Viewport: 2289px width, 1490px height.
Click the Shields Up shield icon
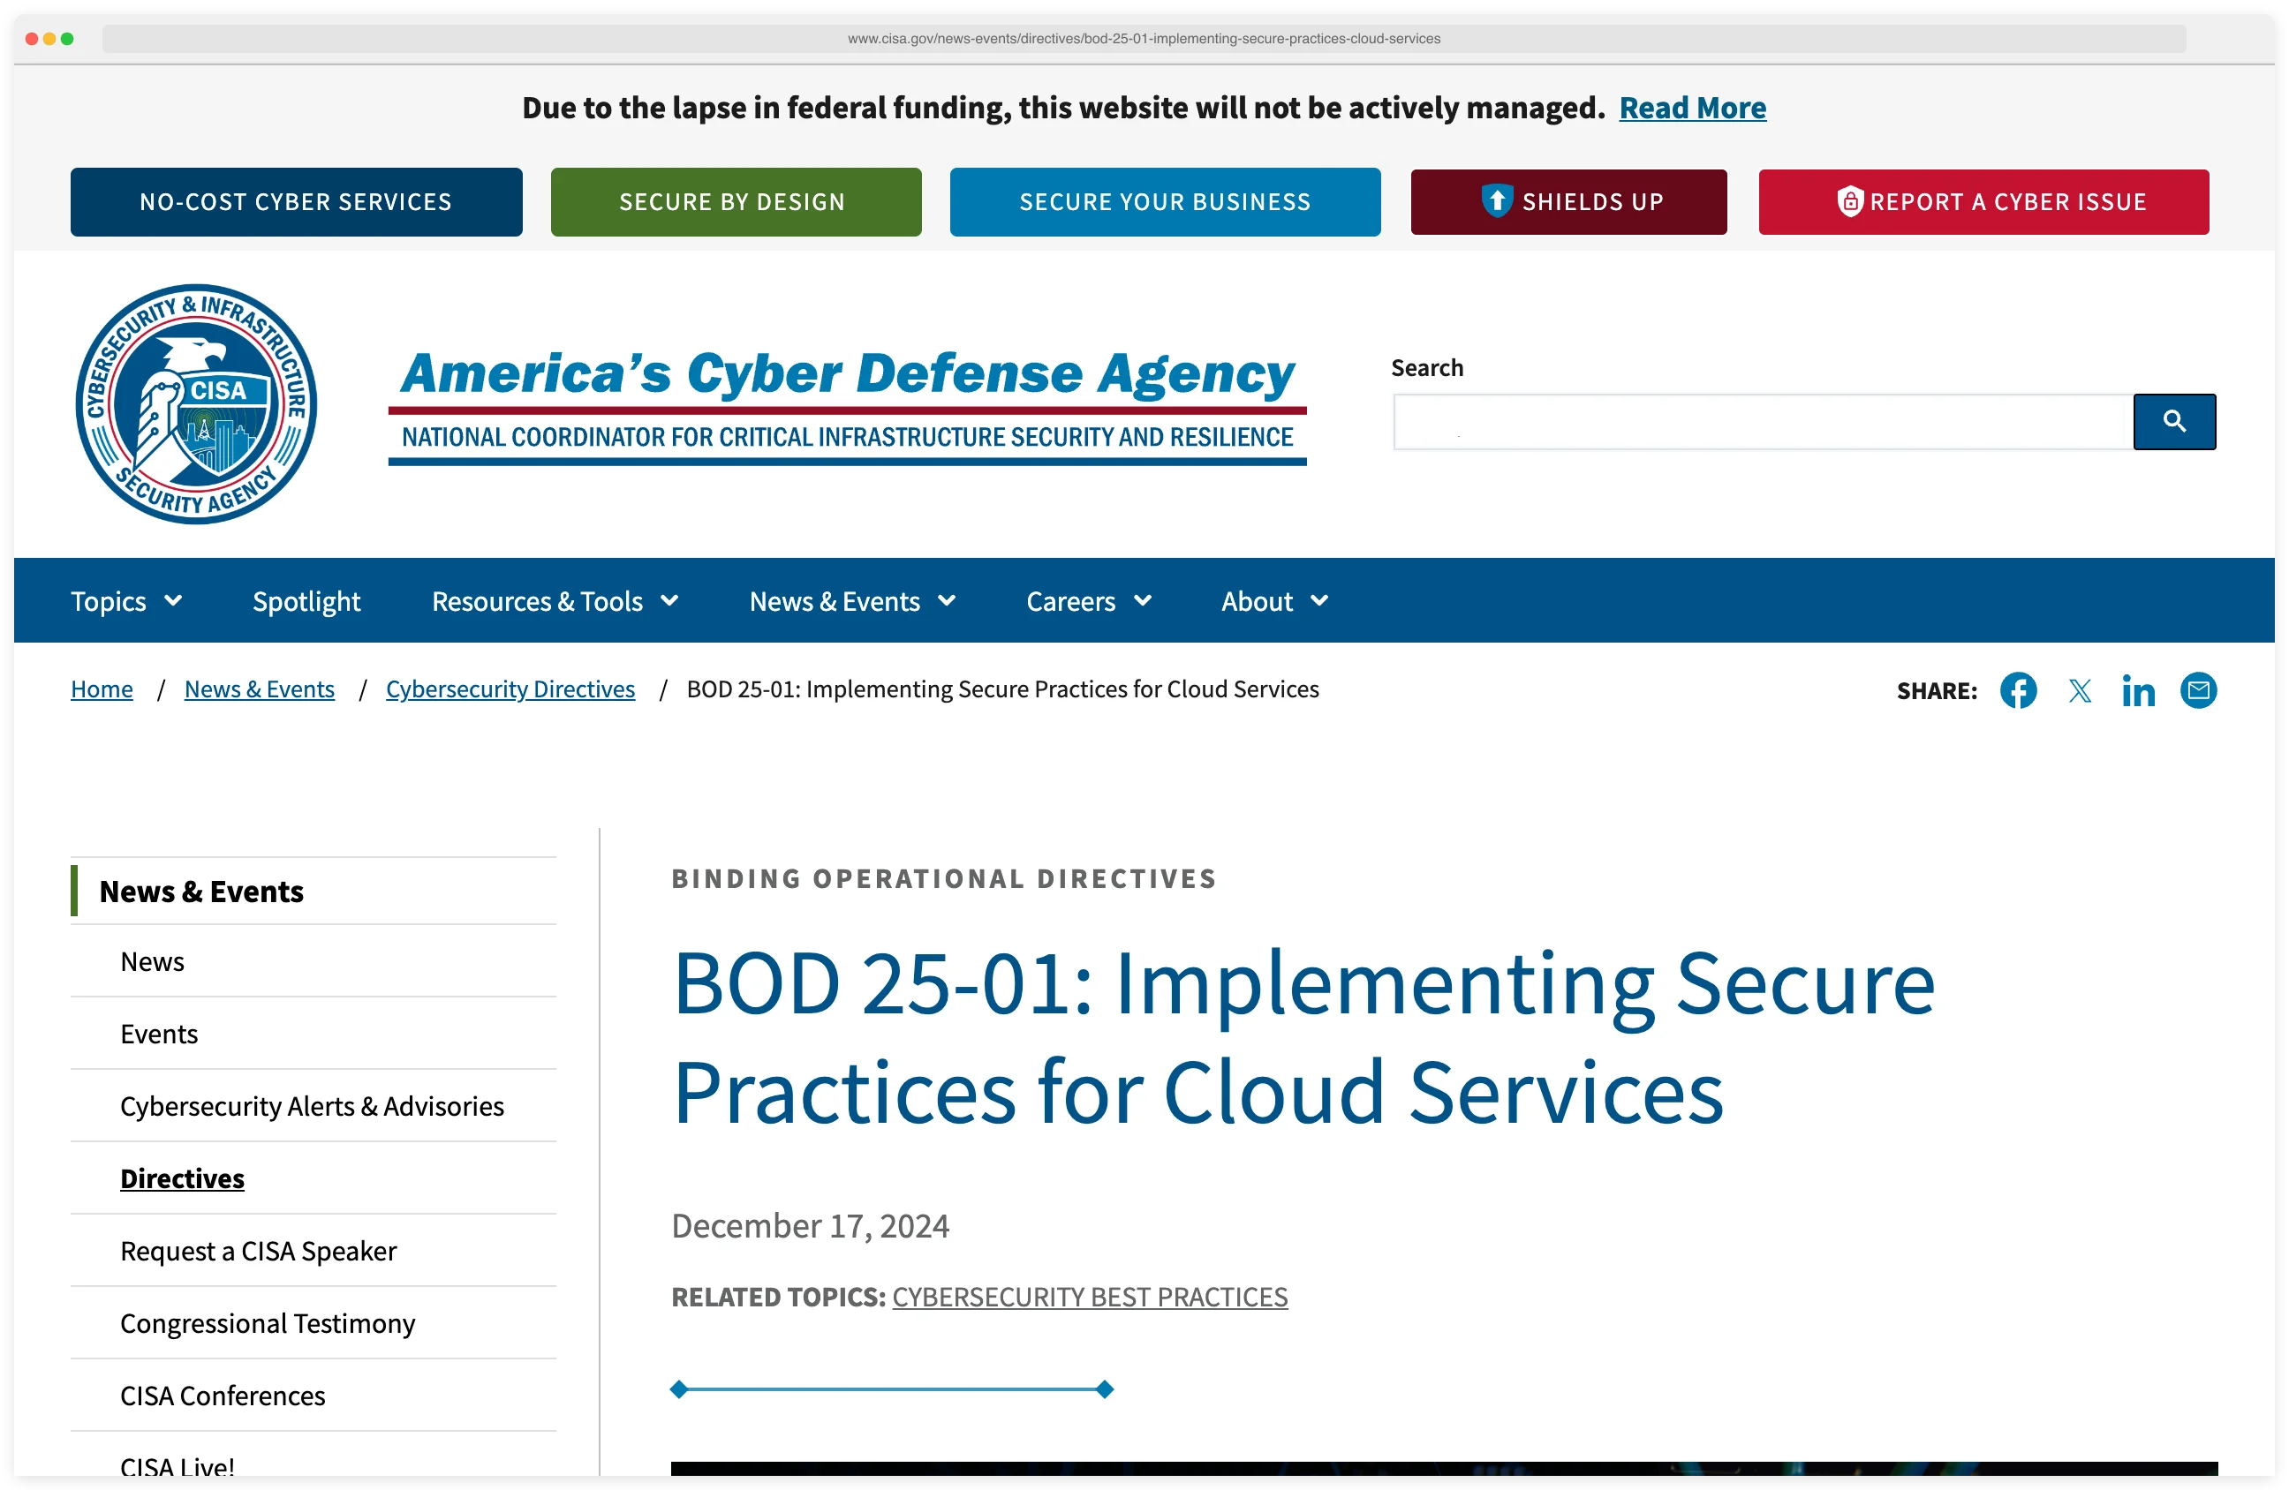(1498, 202)
